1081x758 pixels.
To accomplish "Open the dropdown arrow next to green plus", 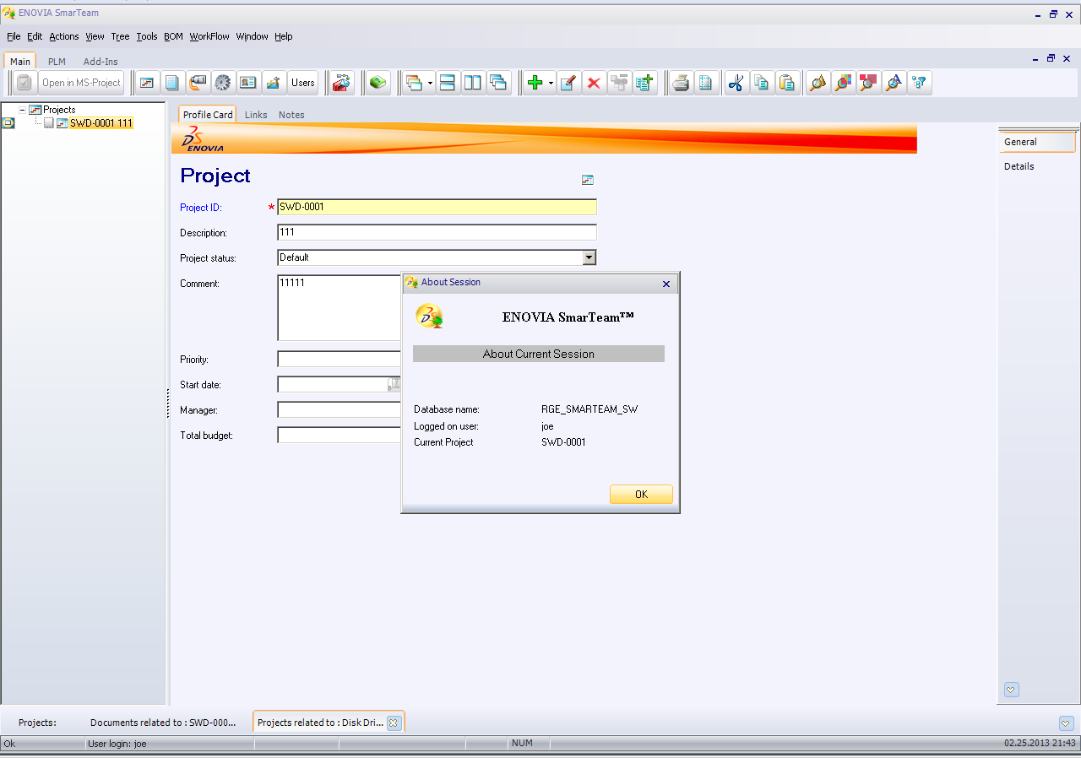I will [x=551, y=83].
